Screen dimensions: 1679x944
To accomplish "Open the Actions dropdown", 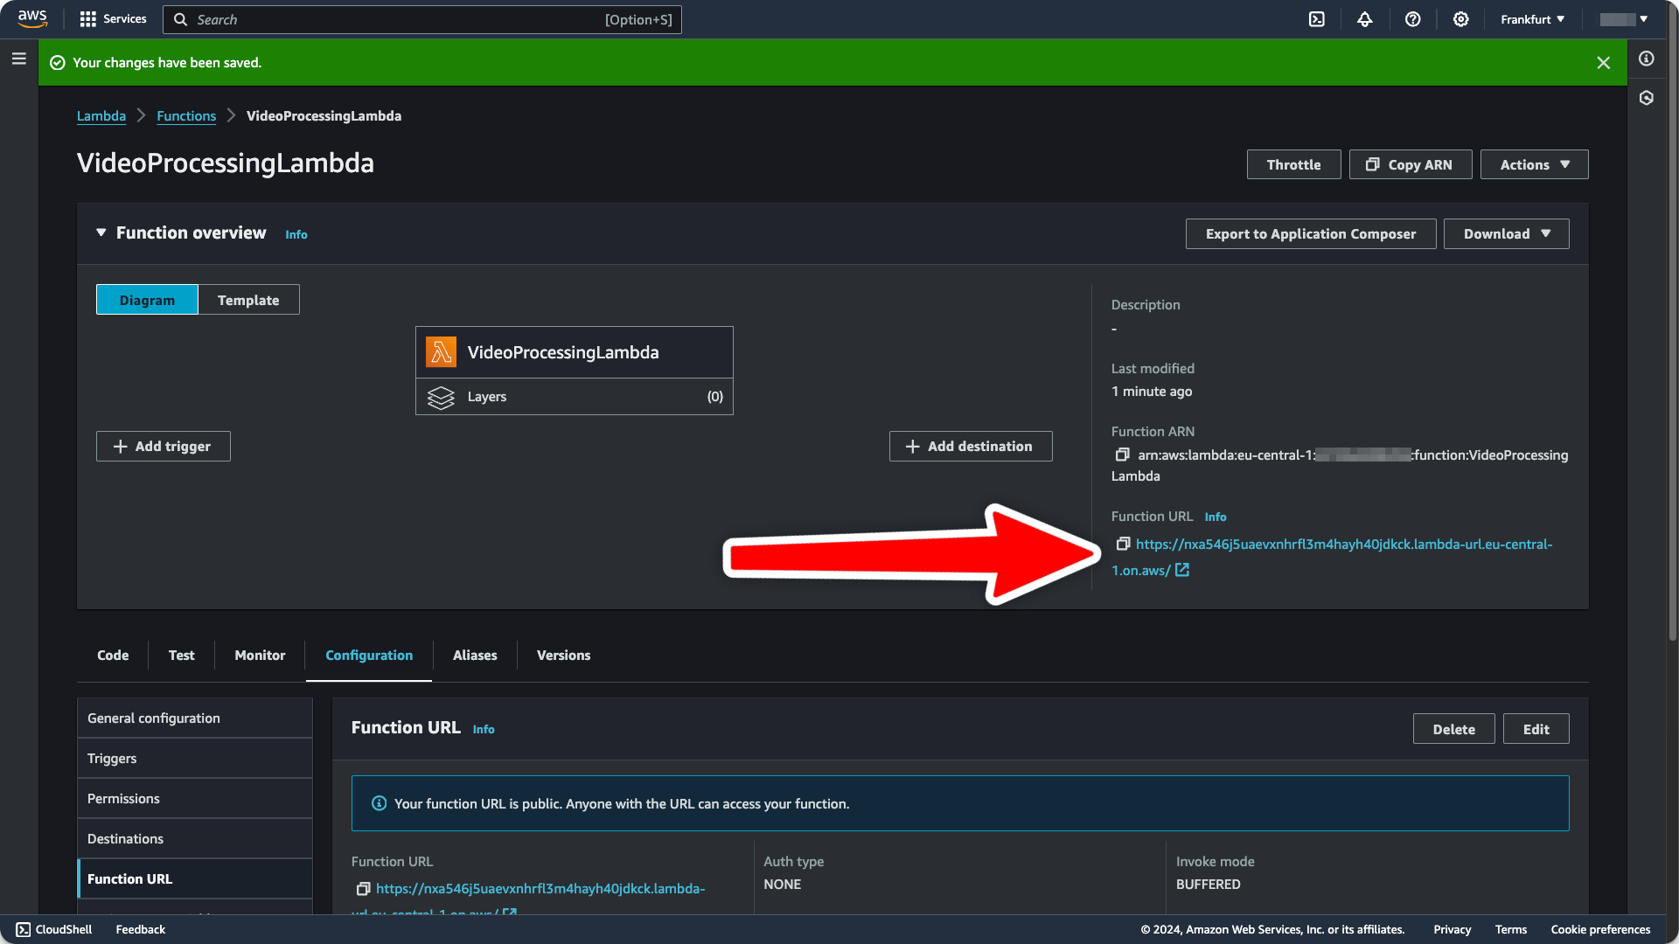I will click(x=1534, y=164).
